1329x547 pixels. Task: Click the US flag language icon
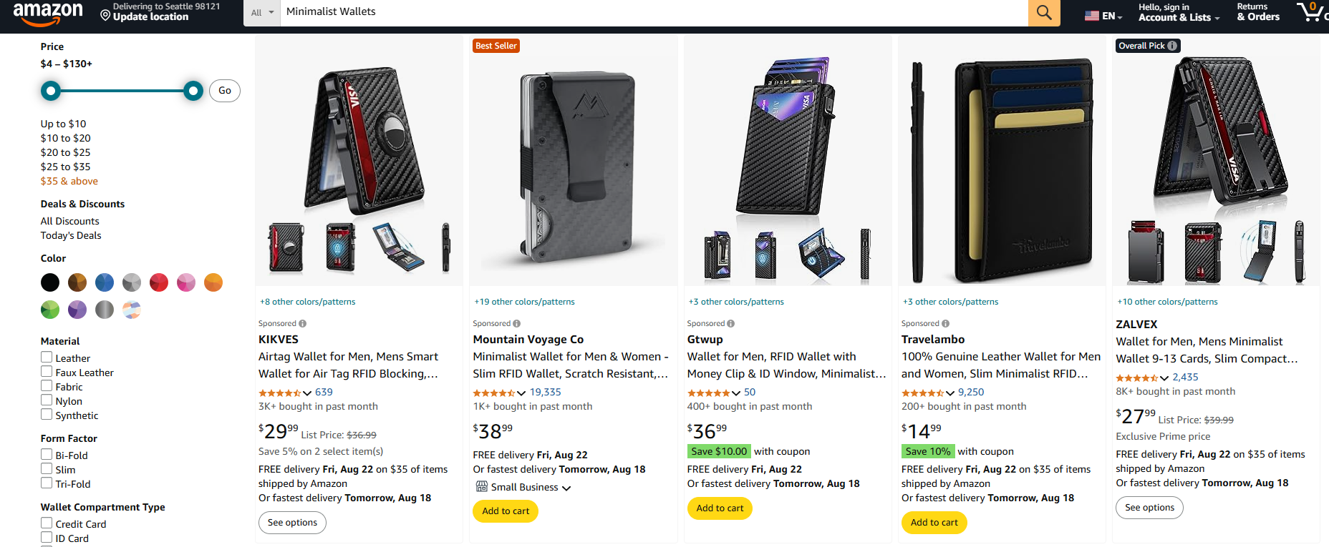(1092, 16)
